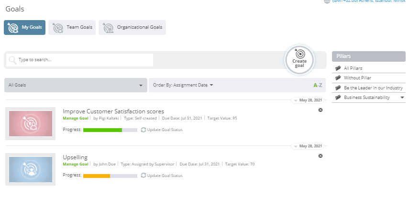
Task: Toggle the A-Z sort order
Action: 318,85
